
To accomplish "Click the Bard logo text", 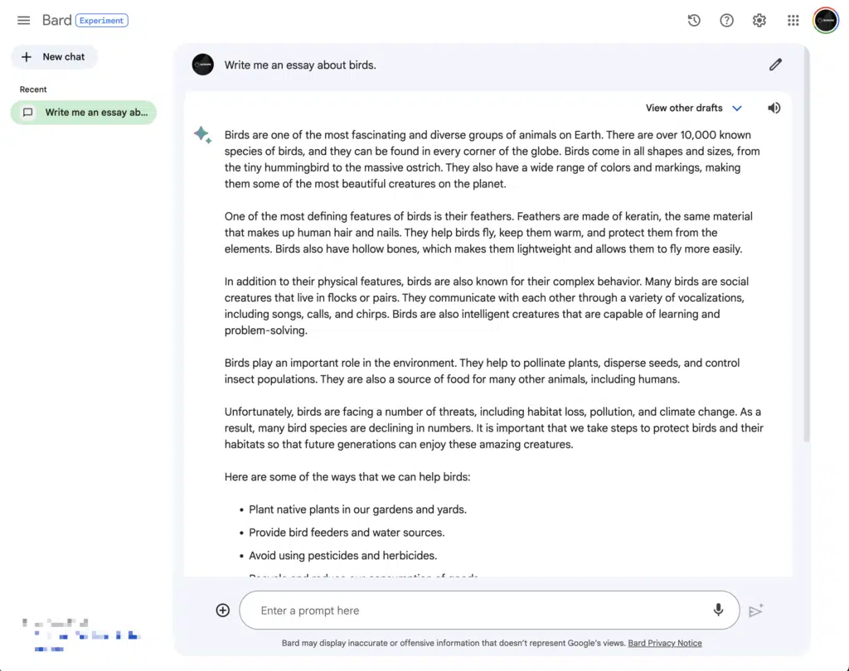I will [57, 20].
